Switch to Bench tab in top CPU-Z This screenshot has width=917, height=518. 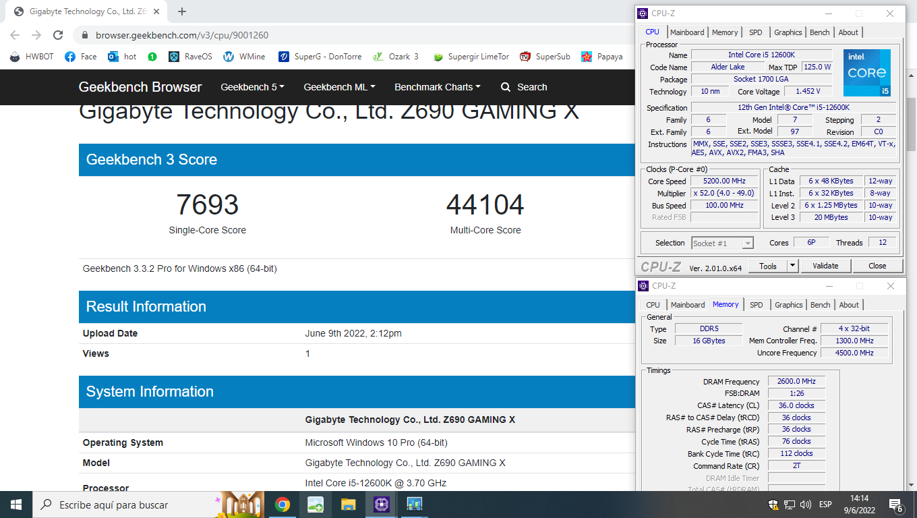(x=820, y=32)
